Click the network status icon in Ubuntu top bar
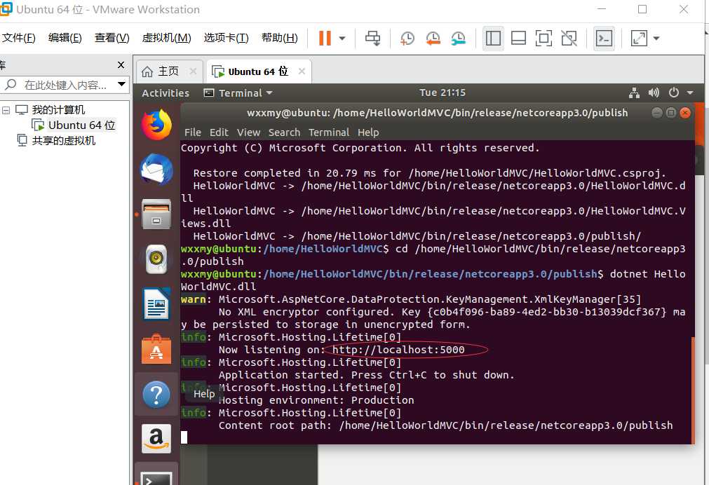 point(635,93)
